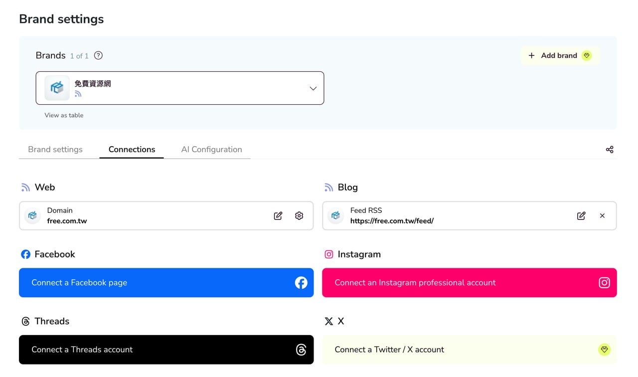The height and width of the screenshot is (377, 638).
Task: Edit the Blog Feed RSS entry
Action: (x=581, y=216)
